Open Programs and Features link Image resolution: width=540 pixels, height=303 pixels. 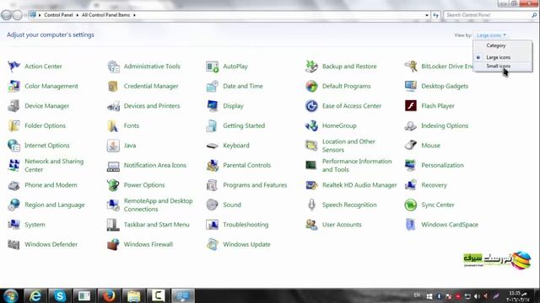tap(255, 185)
